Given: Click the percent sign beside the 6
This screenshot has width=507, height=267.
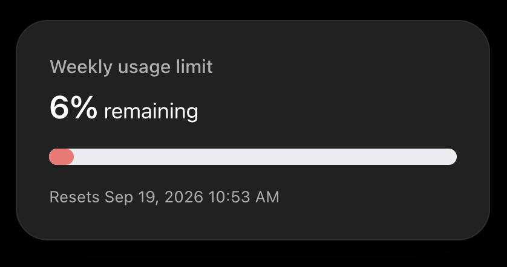Looking at the screenshot, I should (x=84, y=108).
